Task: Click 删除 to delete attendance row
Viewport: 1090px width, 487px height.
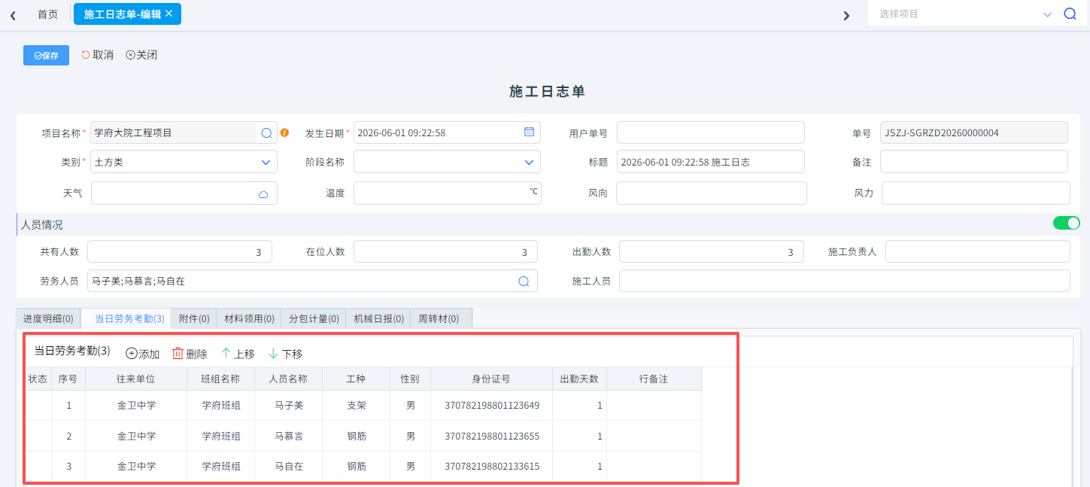Action: 190,354
